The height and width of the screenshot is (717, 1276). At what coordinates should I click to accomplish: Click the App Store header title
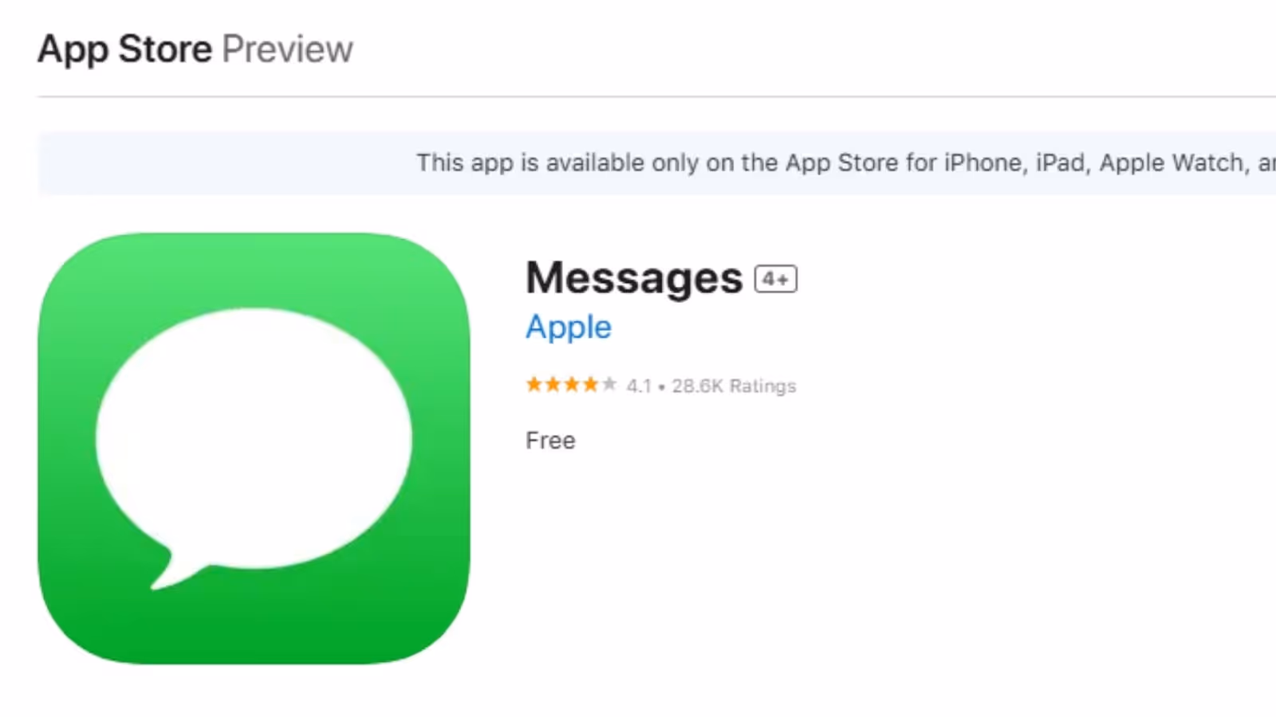125,49
